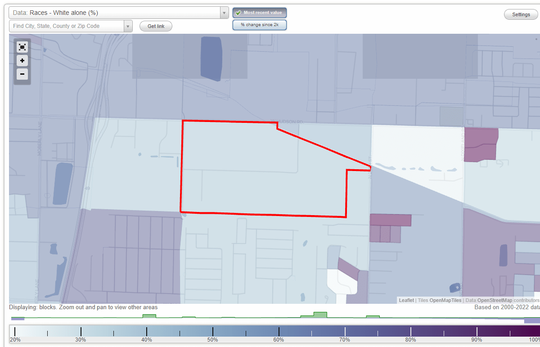Select the Most recent value option
Image resolution: width=540 pixels, height=347 pixels.
(260, 13)
